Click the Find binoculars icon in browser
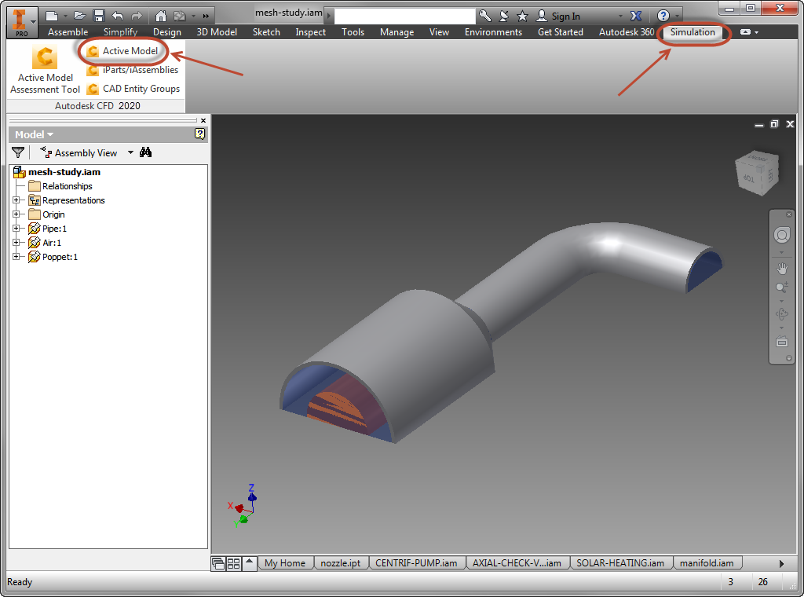804x597 pixels. 145,152
